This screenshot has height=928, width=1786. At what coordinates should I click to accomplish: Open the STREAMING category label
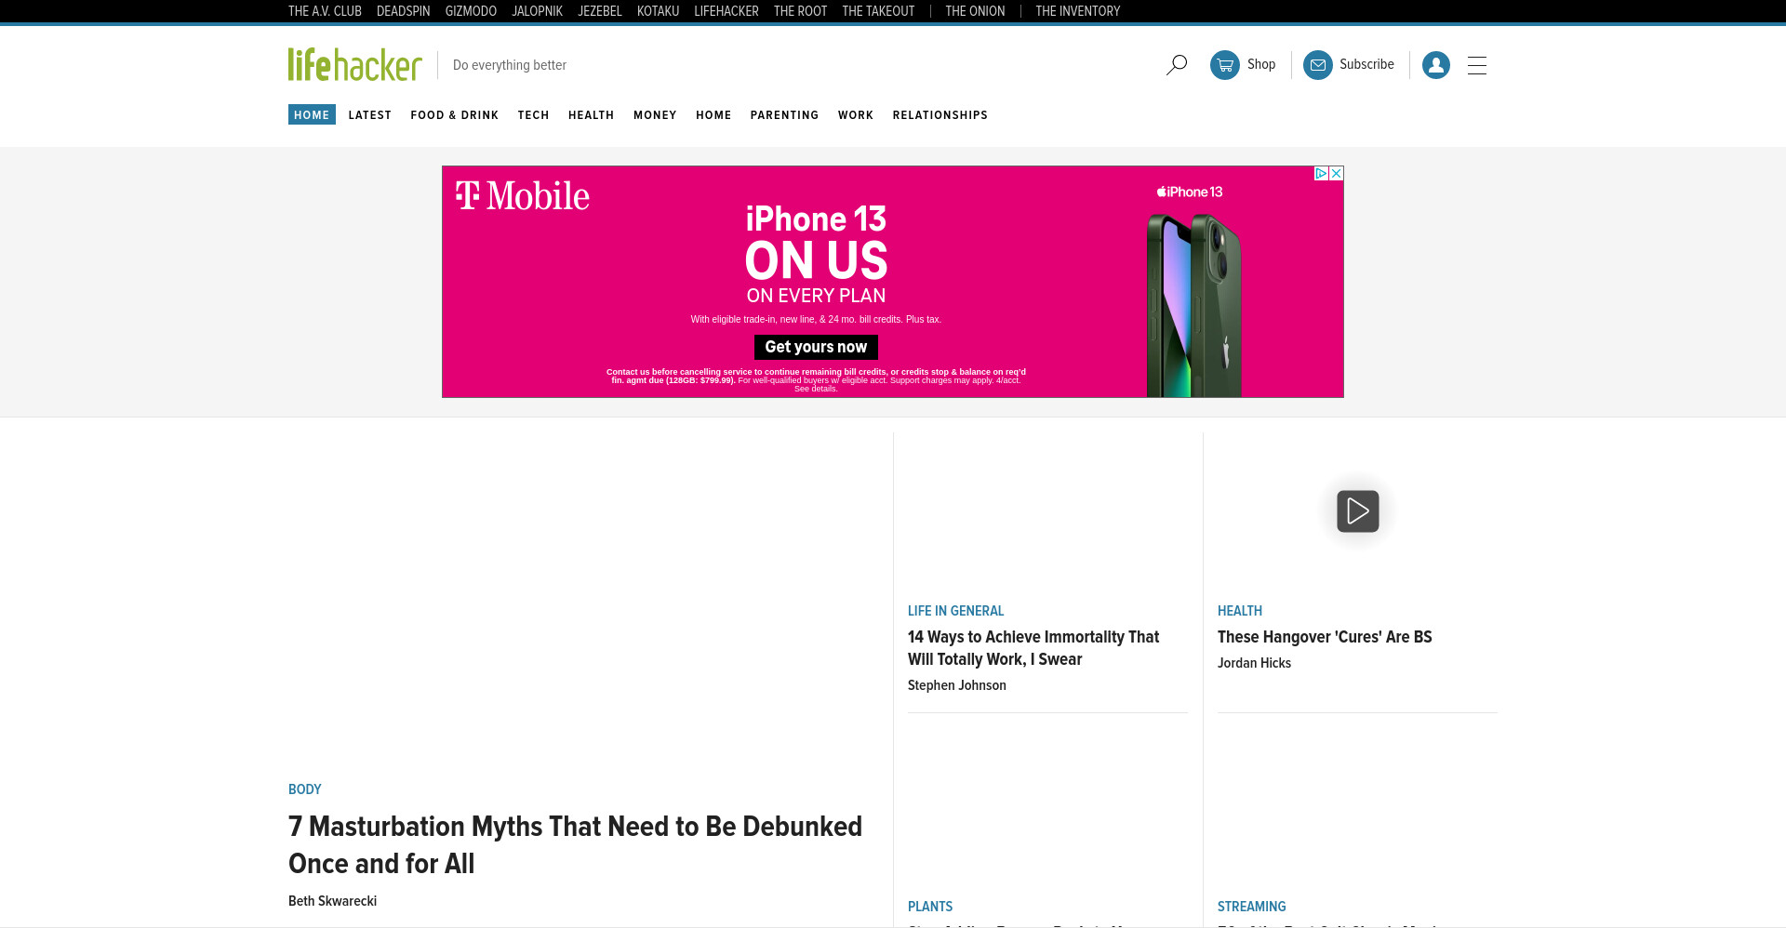coord(1252,907)
